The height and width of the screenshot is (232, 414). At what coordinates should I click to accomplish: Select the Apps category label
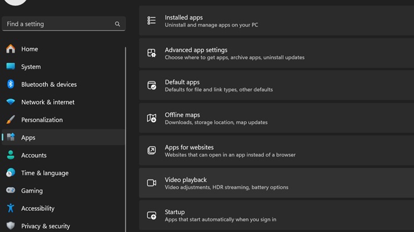tap(28, 138)
